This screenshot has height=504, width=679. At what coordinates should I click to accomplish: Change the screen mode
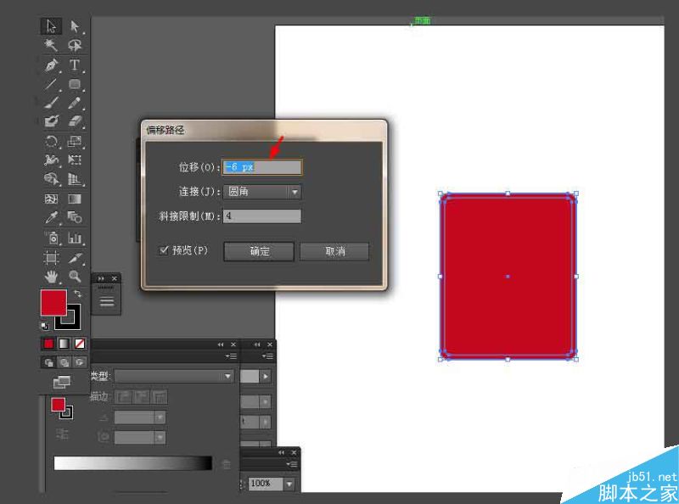pos(61,382)
